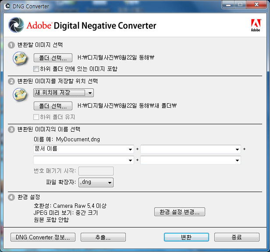270x252 pixels.
Task: Open the fourth empty name dropdown
Action: pyautogui.click(x=190, y=160)
